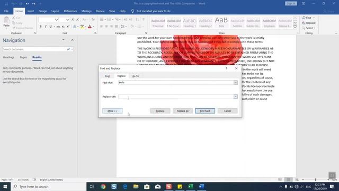Switch to the References ribbon tab
Screen dimensions: 339x191
pos(70,11)
